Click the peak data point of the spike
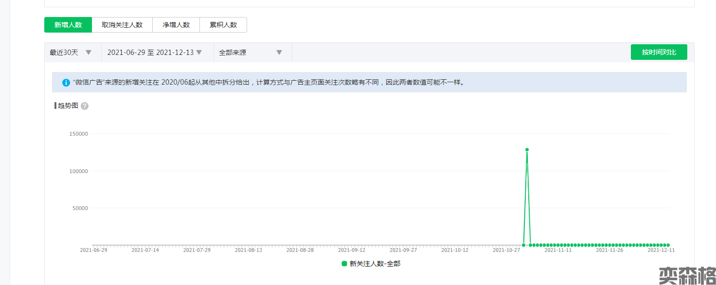This screenshot has width=716, height=285. [527, 150]
